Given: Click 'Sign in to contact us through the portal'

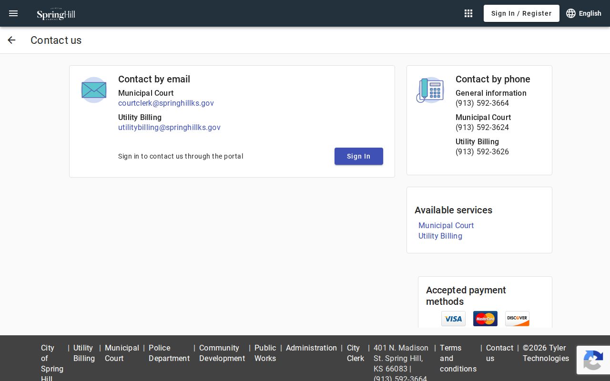Looking at the screenshot, I should (181, 156).
